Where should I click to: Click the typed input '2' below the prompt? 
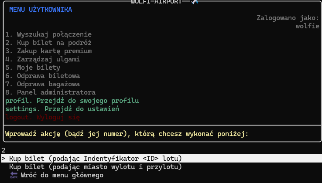pos(3,150)
